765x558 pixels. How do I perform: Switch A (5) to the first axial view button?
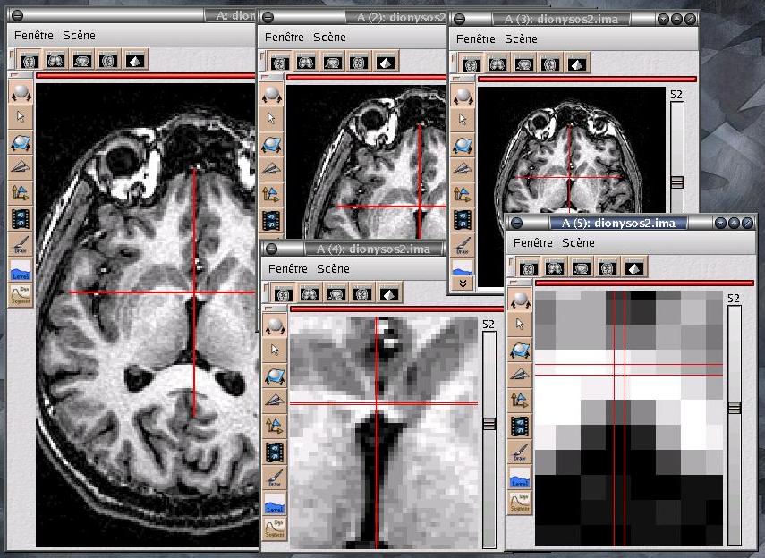click(528, 267)
